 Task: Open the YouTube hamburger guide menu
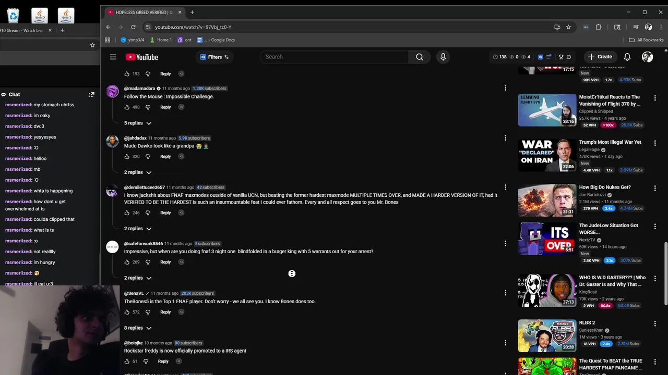[113, 57]
